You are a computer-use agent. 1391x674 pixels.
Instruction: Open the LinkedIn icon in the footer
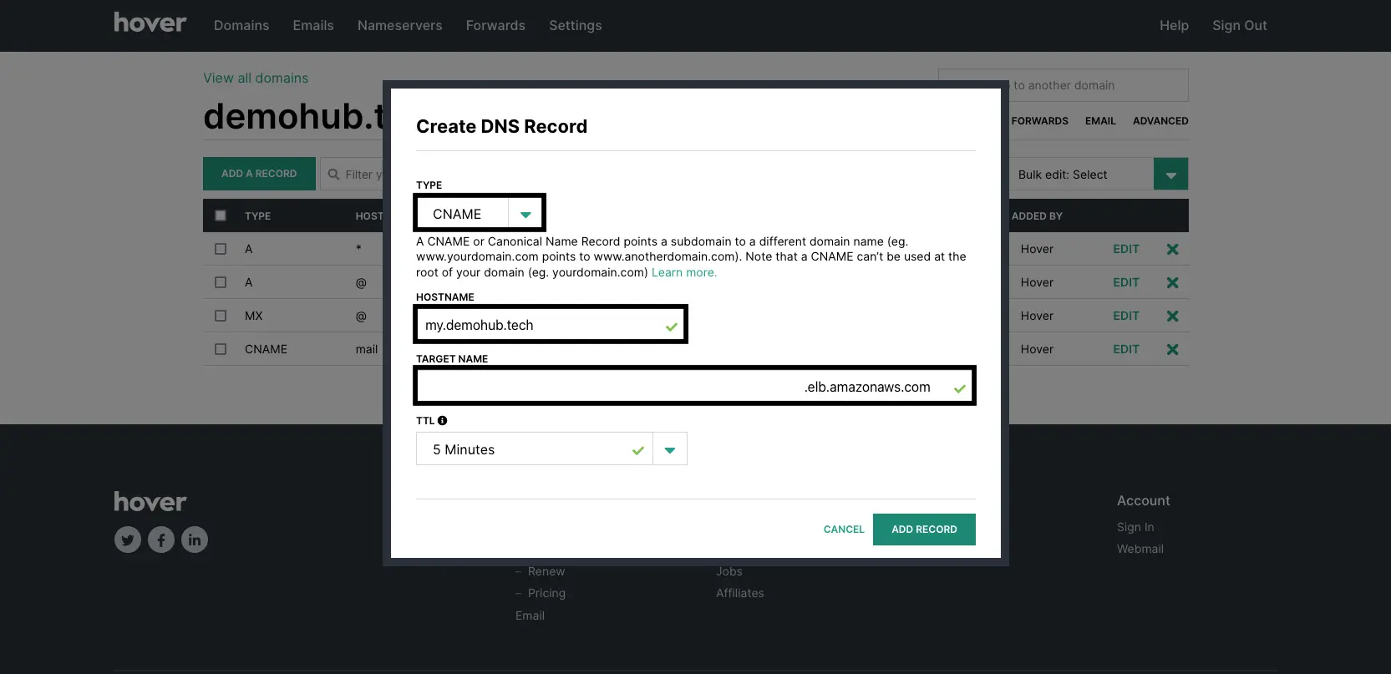point(195,540)
